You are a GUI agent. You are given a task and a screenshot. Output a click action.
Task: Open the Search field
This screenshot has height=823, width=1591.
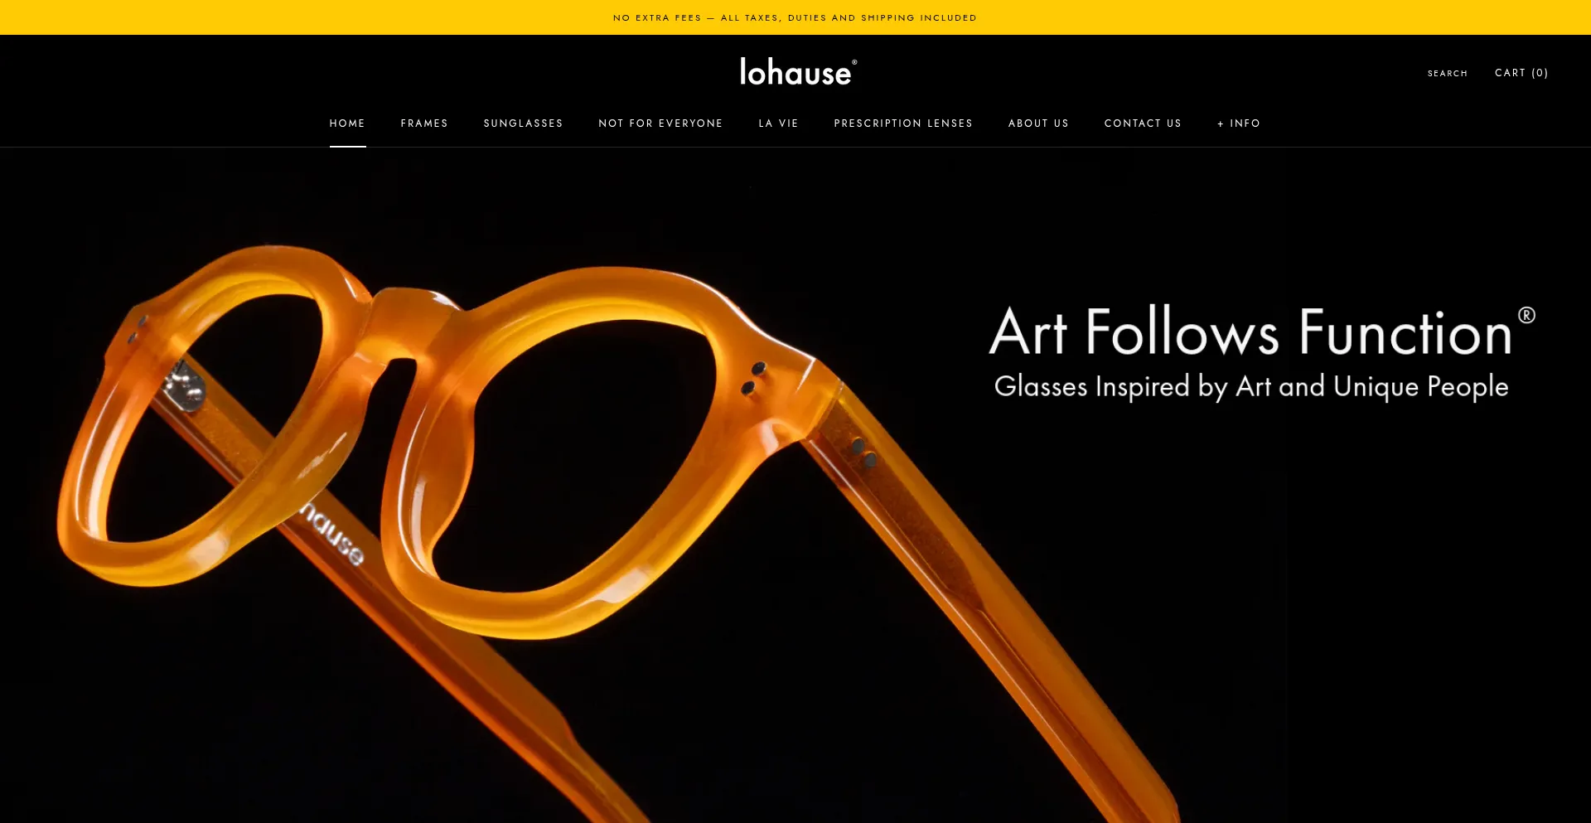coord(1447,74)
